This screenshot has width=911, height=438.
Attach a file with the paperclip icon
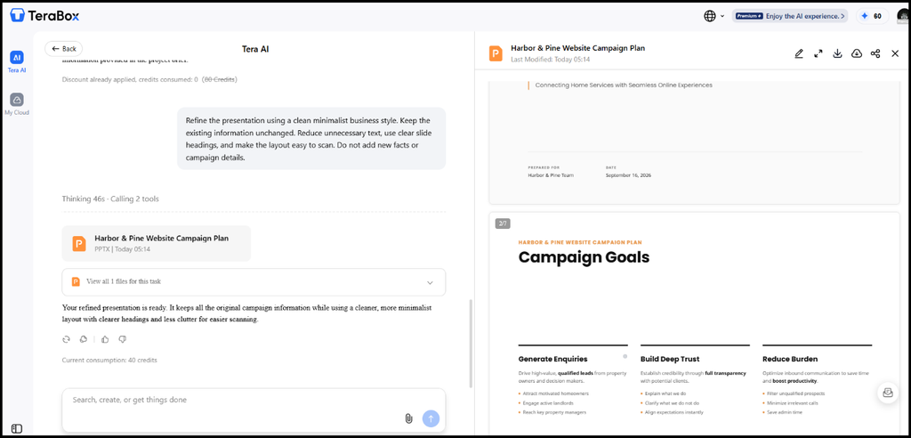[x=408, y=418]
